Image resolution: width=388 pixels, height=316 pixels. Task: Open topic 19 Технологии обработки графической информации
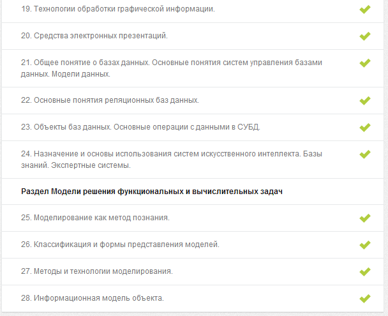tap(118, 9)
